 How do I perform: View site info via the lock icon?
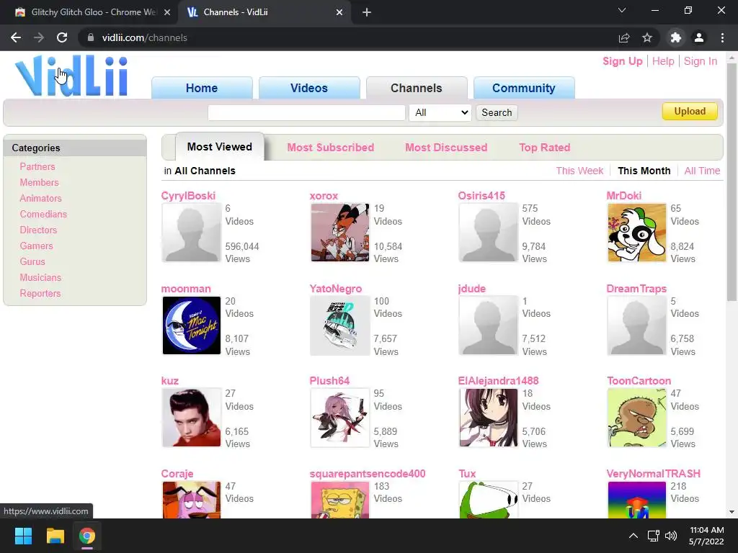(91, 37)
